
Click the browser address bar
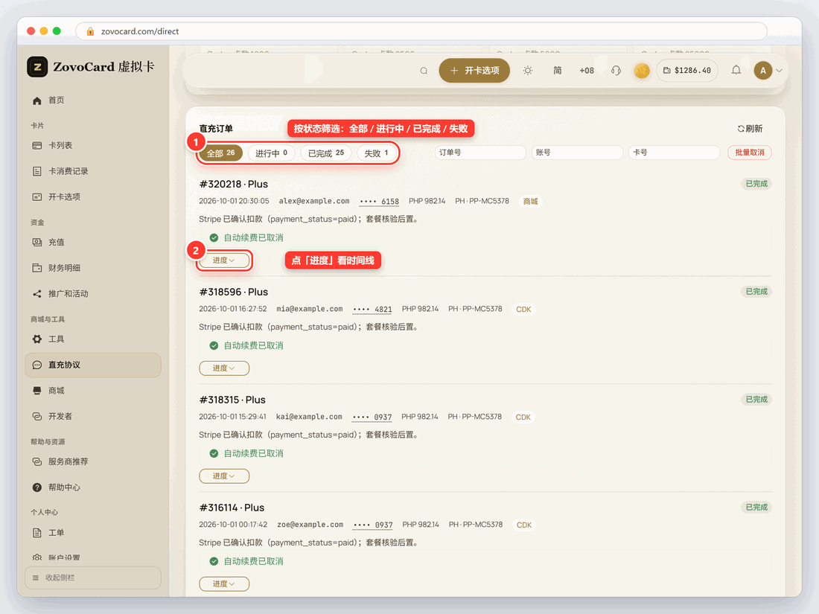pyautogui.click(x=421, y=31)
